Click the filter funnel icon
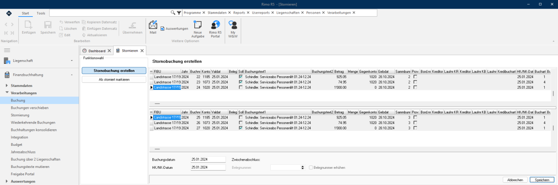Viewport: 558px width, 185px height. click(179, 13)
